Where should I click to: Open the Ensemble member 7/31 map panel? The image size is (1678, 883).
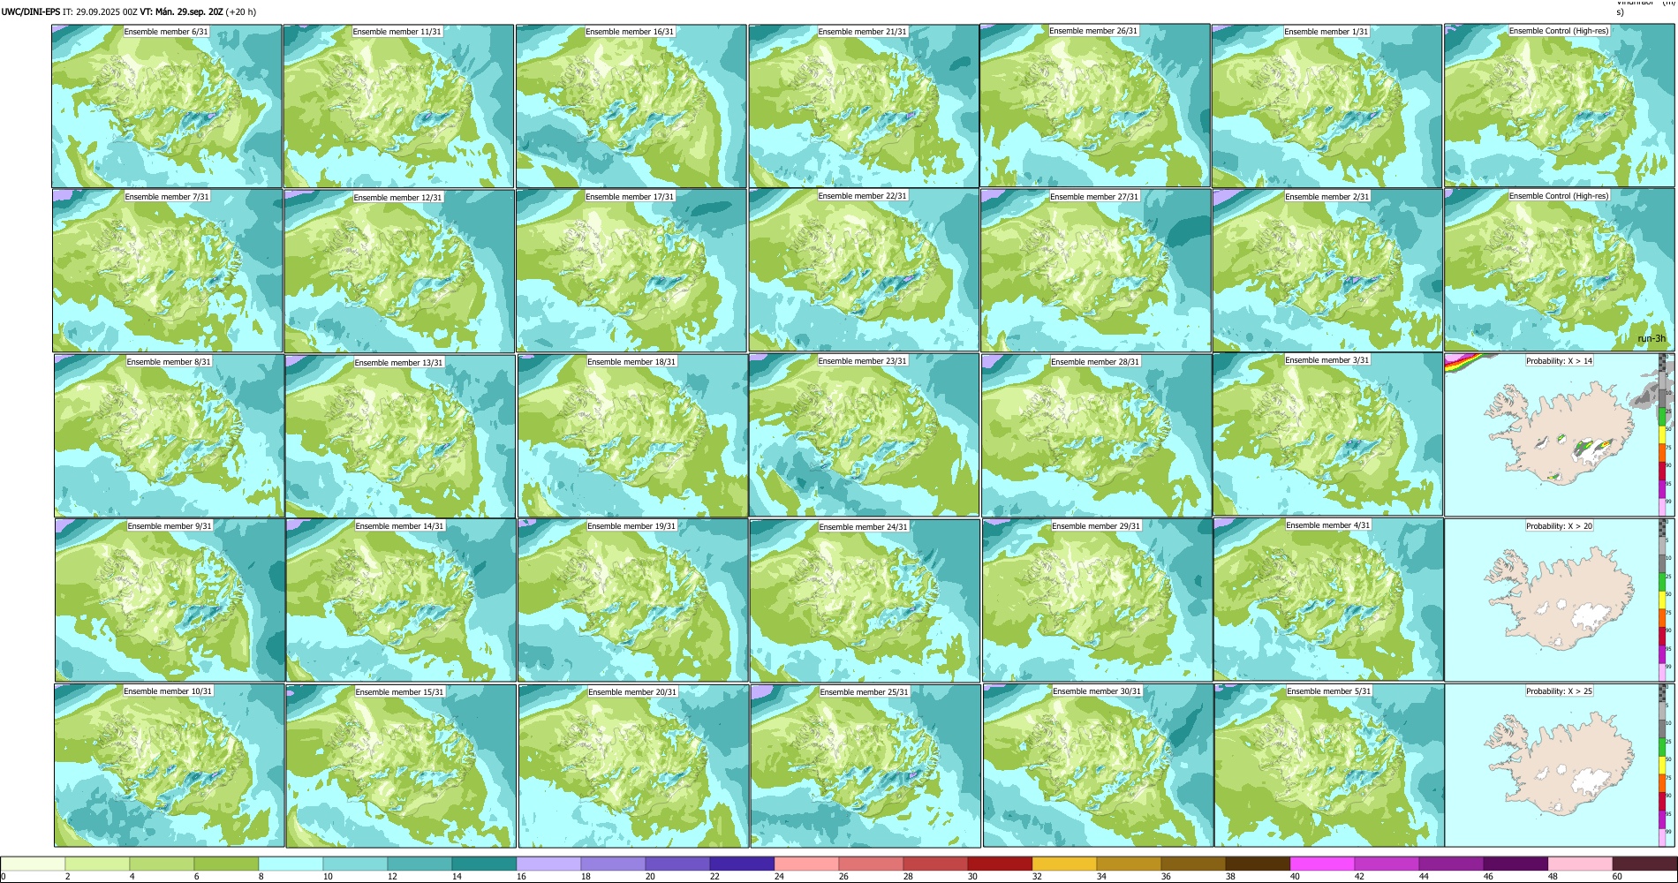click(168, 271)
